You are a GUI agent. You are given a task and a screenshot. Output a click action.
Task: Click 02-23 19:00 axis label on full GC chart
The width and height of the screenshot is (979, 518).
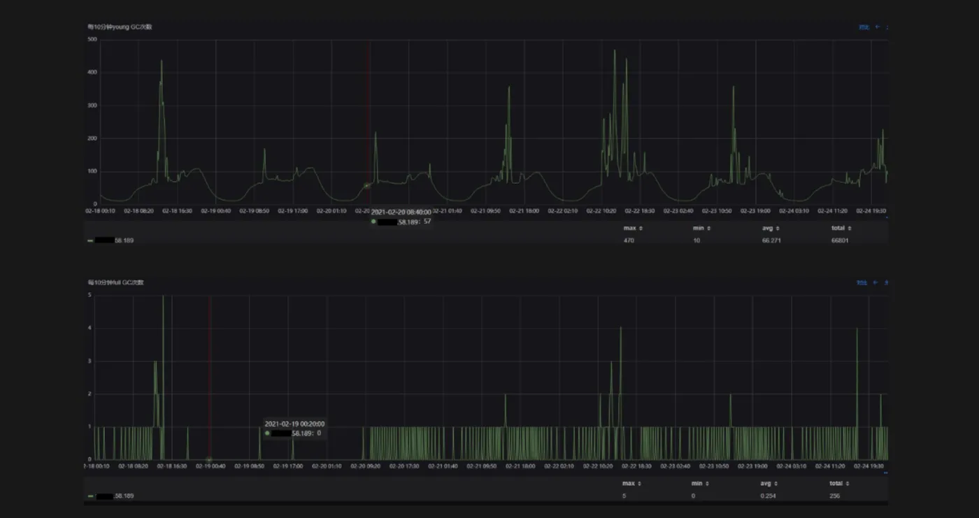754,465
